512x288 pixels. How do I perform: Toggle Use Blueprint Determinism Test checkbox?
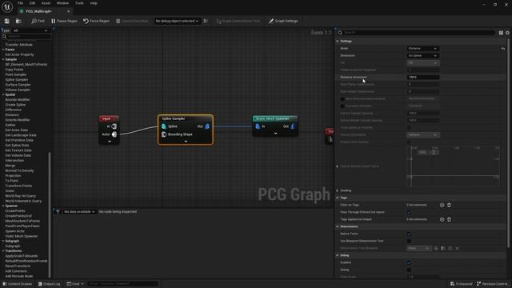409,241
